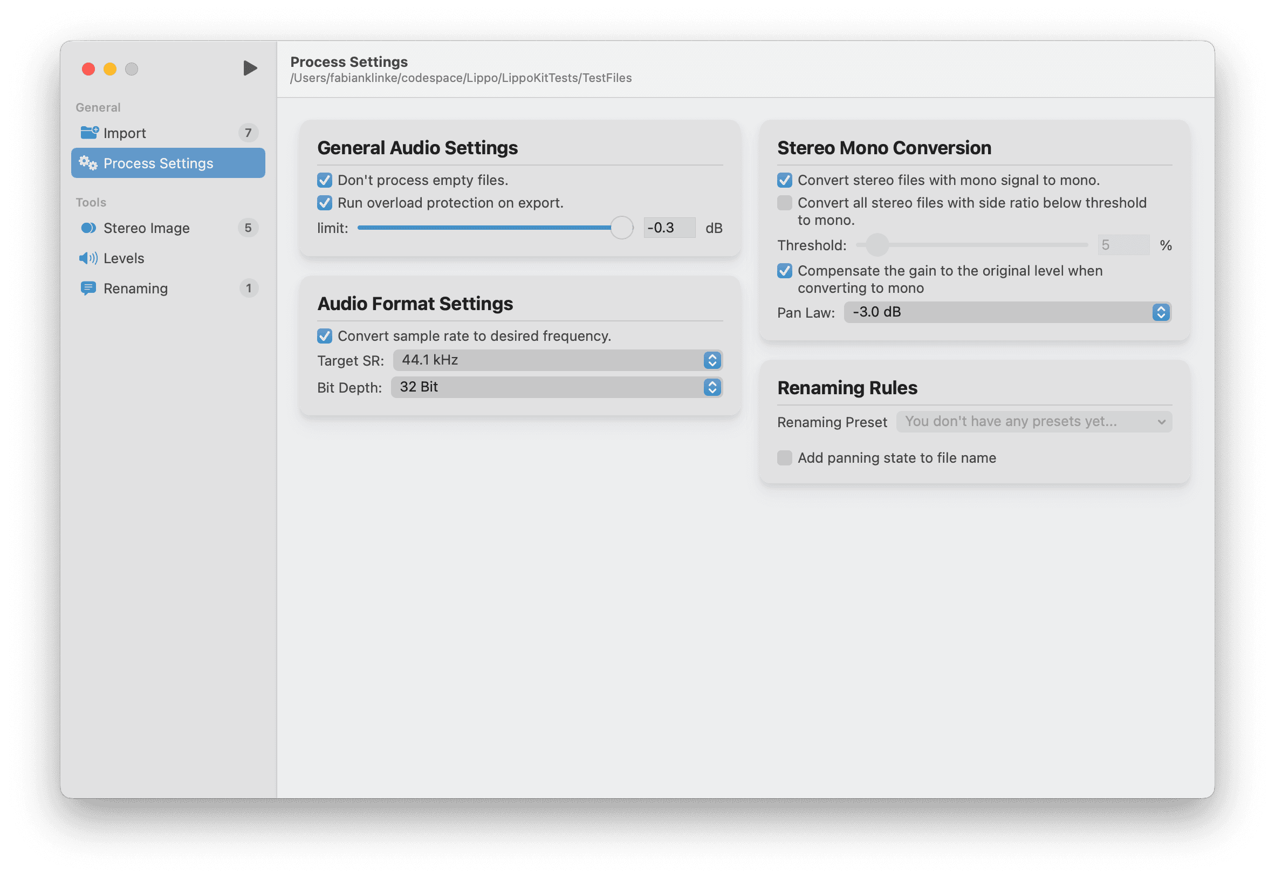The image size is (1275, 878).
Task: Disable Run overload protection on export checkbox
Action: (326, 203)
